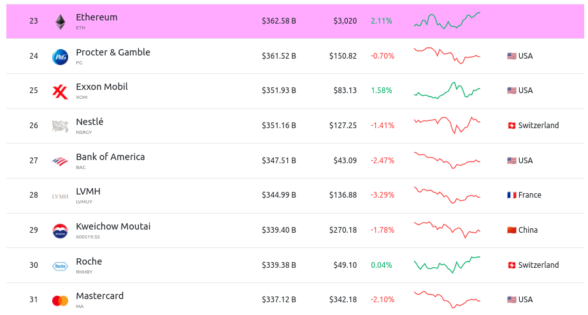Screen dimensions: 588x315
Task: Click the Mastercard circles logo
Action: point(60,300)
